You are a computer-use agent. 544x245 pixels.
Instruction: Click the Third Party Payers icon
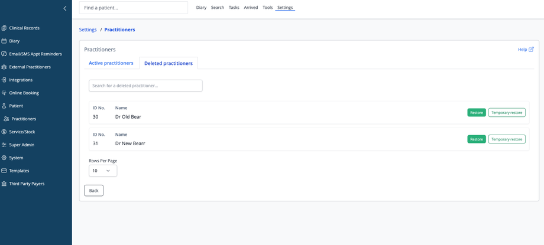[4, 184]
